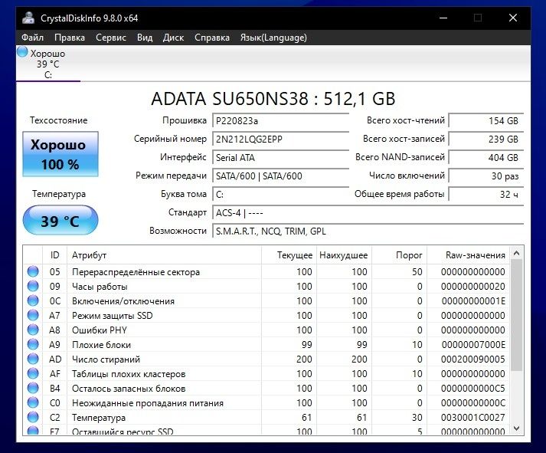Click the serial number field 2N212LQG2EPP
The image size is (546, 453).
pyautogui.click(x=281, y=139)
